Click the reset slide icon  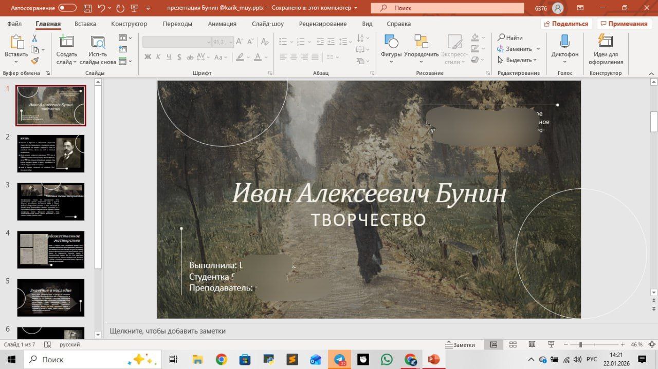pos(123,49)
